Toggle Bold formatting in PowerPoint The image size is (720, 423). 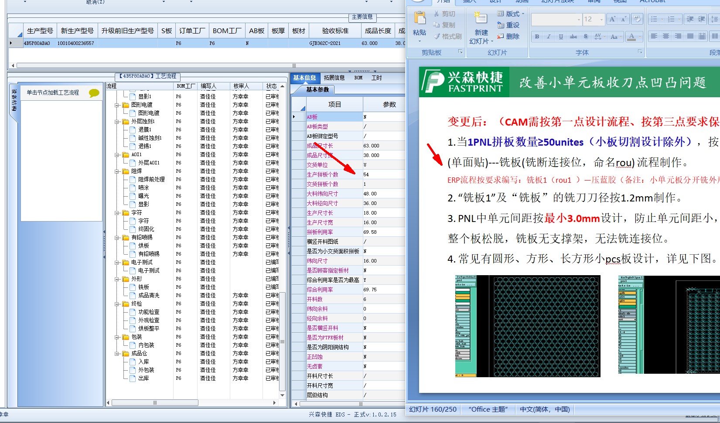point(537,37)
